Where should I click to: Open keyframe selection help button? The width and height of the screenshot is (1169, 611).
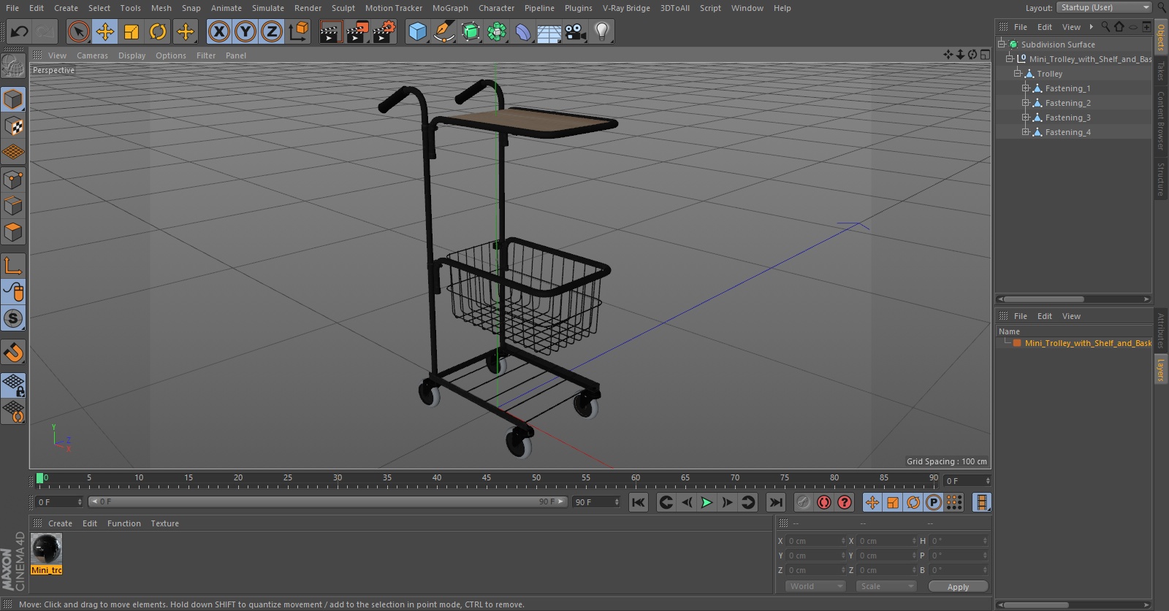pos(845,502)
